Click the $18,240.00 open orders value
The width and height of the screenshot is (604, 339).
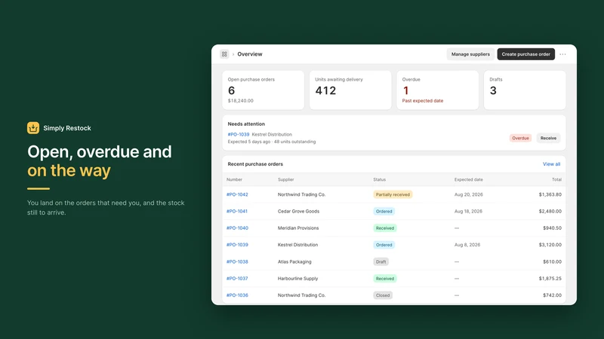coord(240,101)
